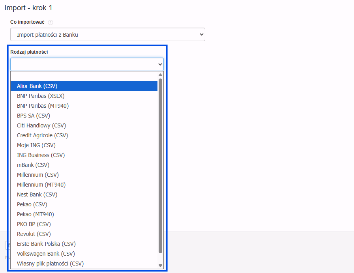Select 'Własny plik płatności (CSV)'
354x273 pixels.
pyautogui.click(x=84, y=264)
